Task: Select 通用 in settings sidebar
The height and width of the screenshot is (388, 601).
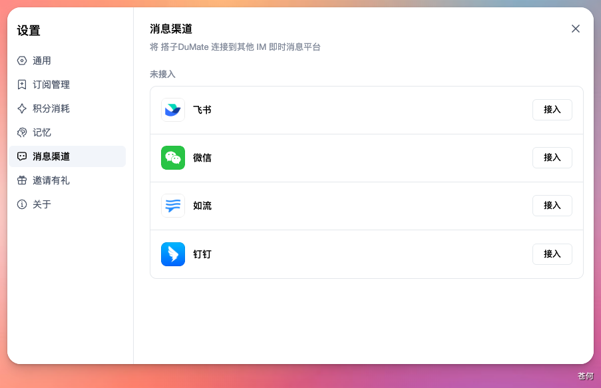Action: coord(67,61)
